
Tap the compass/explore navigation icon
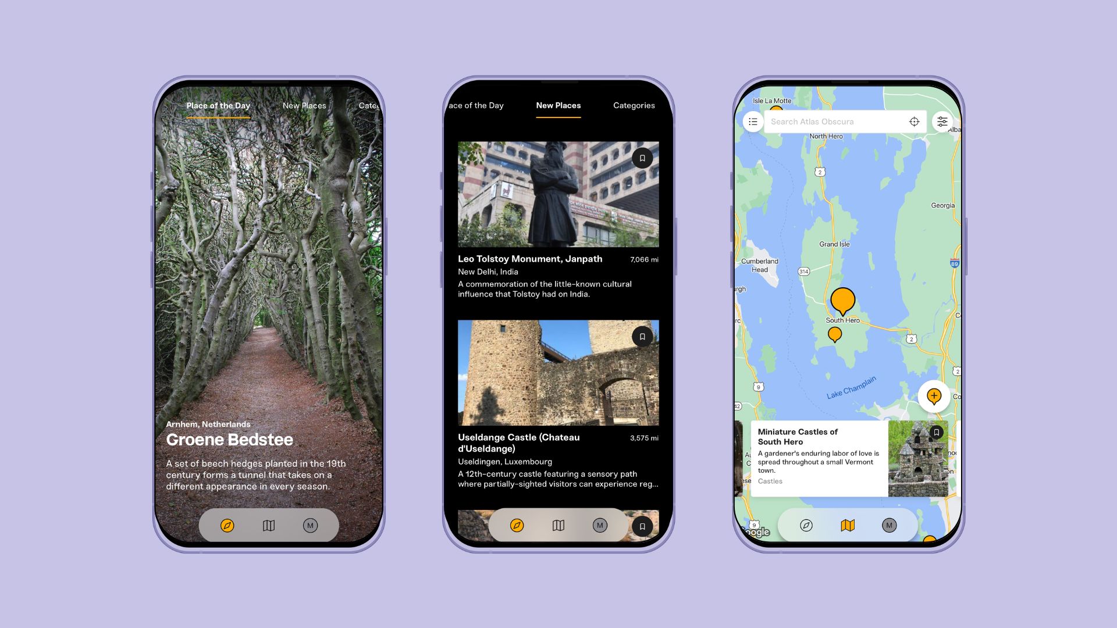[x=227, y=525]
